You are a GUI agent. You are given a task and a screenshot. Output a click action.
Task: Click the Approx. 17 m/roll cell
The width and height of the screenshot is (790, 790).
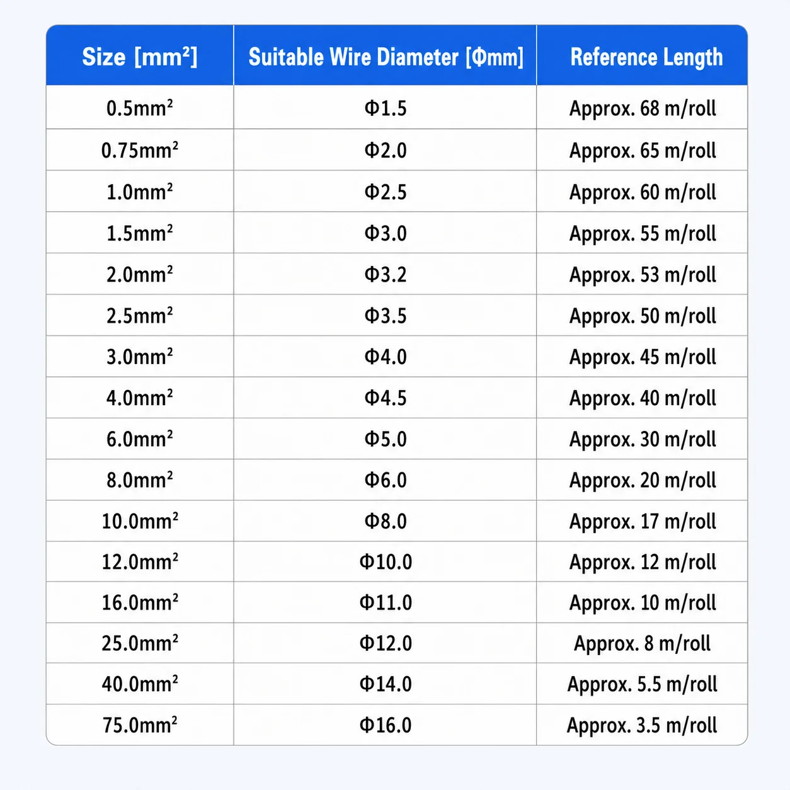click(x=642, y=521)
